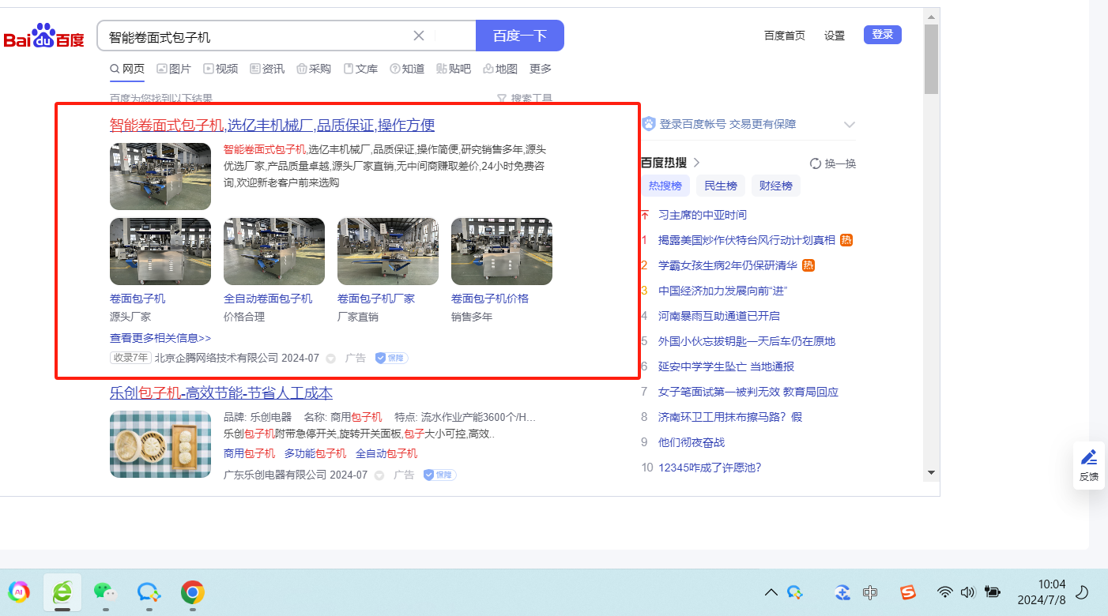Click 保障 badge under 北京企腾 ad
1108x616 pixels.
pos(391,358)
